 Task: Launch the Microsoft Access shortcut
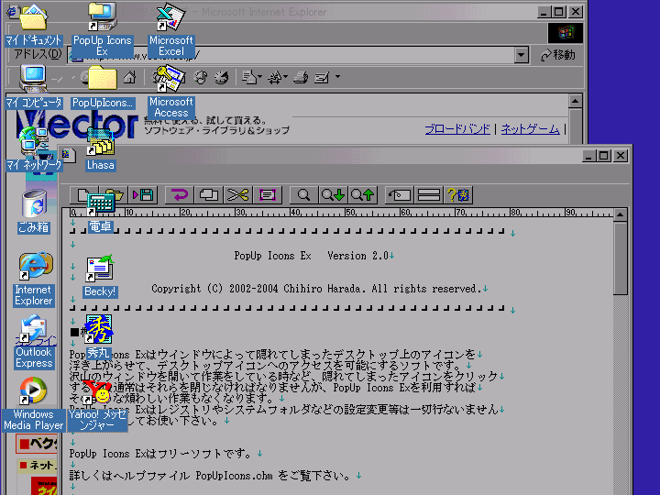170,92
